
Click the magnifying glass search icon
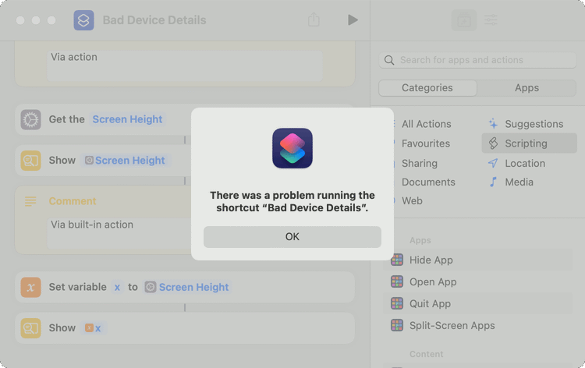click(389, 60)
